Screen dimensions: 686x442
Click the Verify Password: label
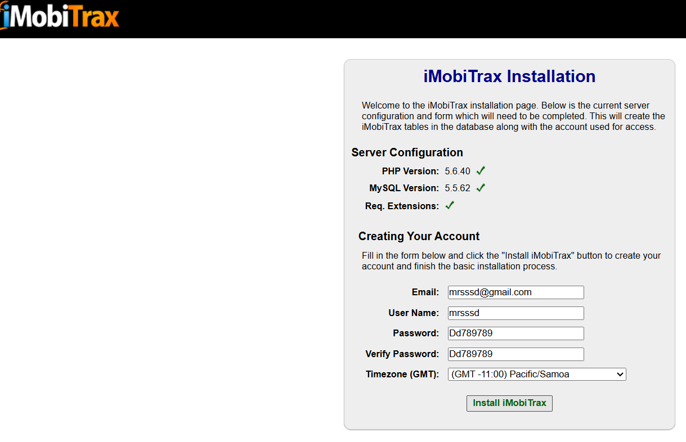402,354
